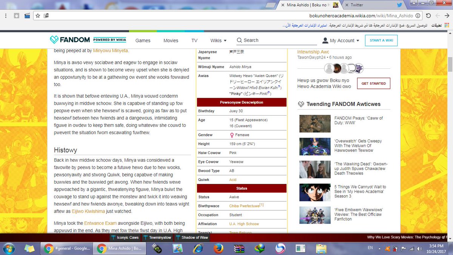Open Internet Explorer from taskbar

[x=197, y=249]
